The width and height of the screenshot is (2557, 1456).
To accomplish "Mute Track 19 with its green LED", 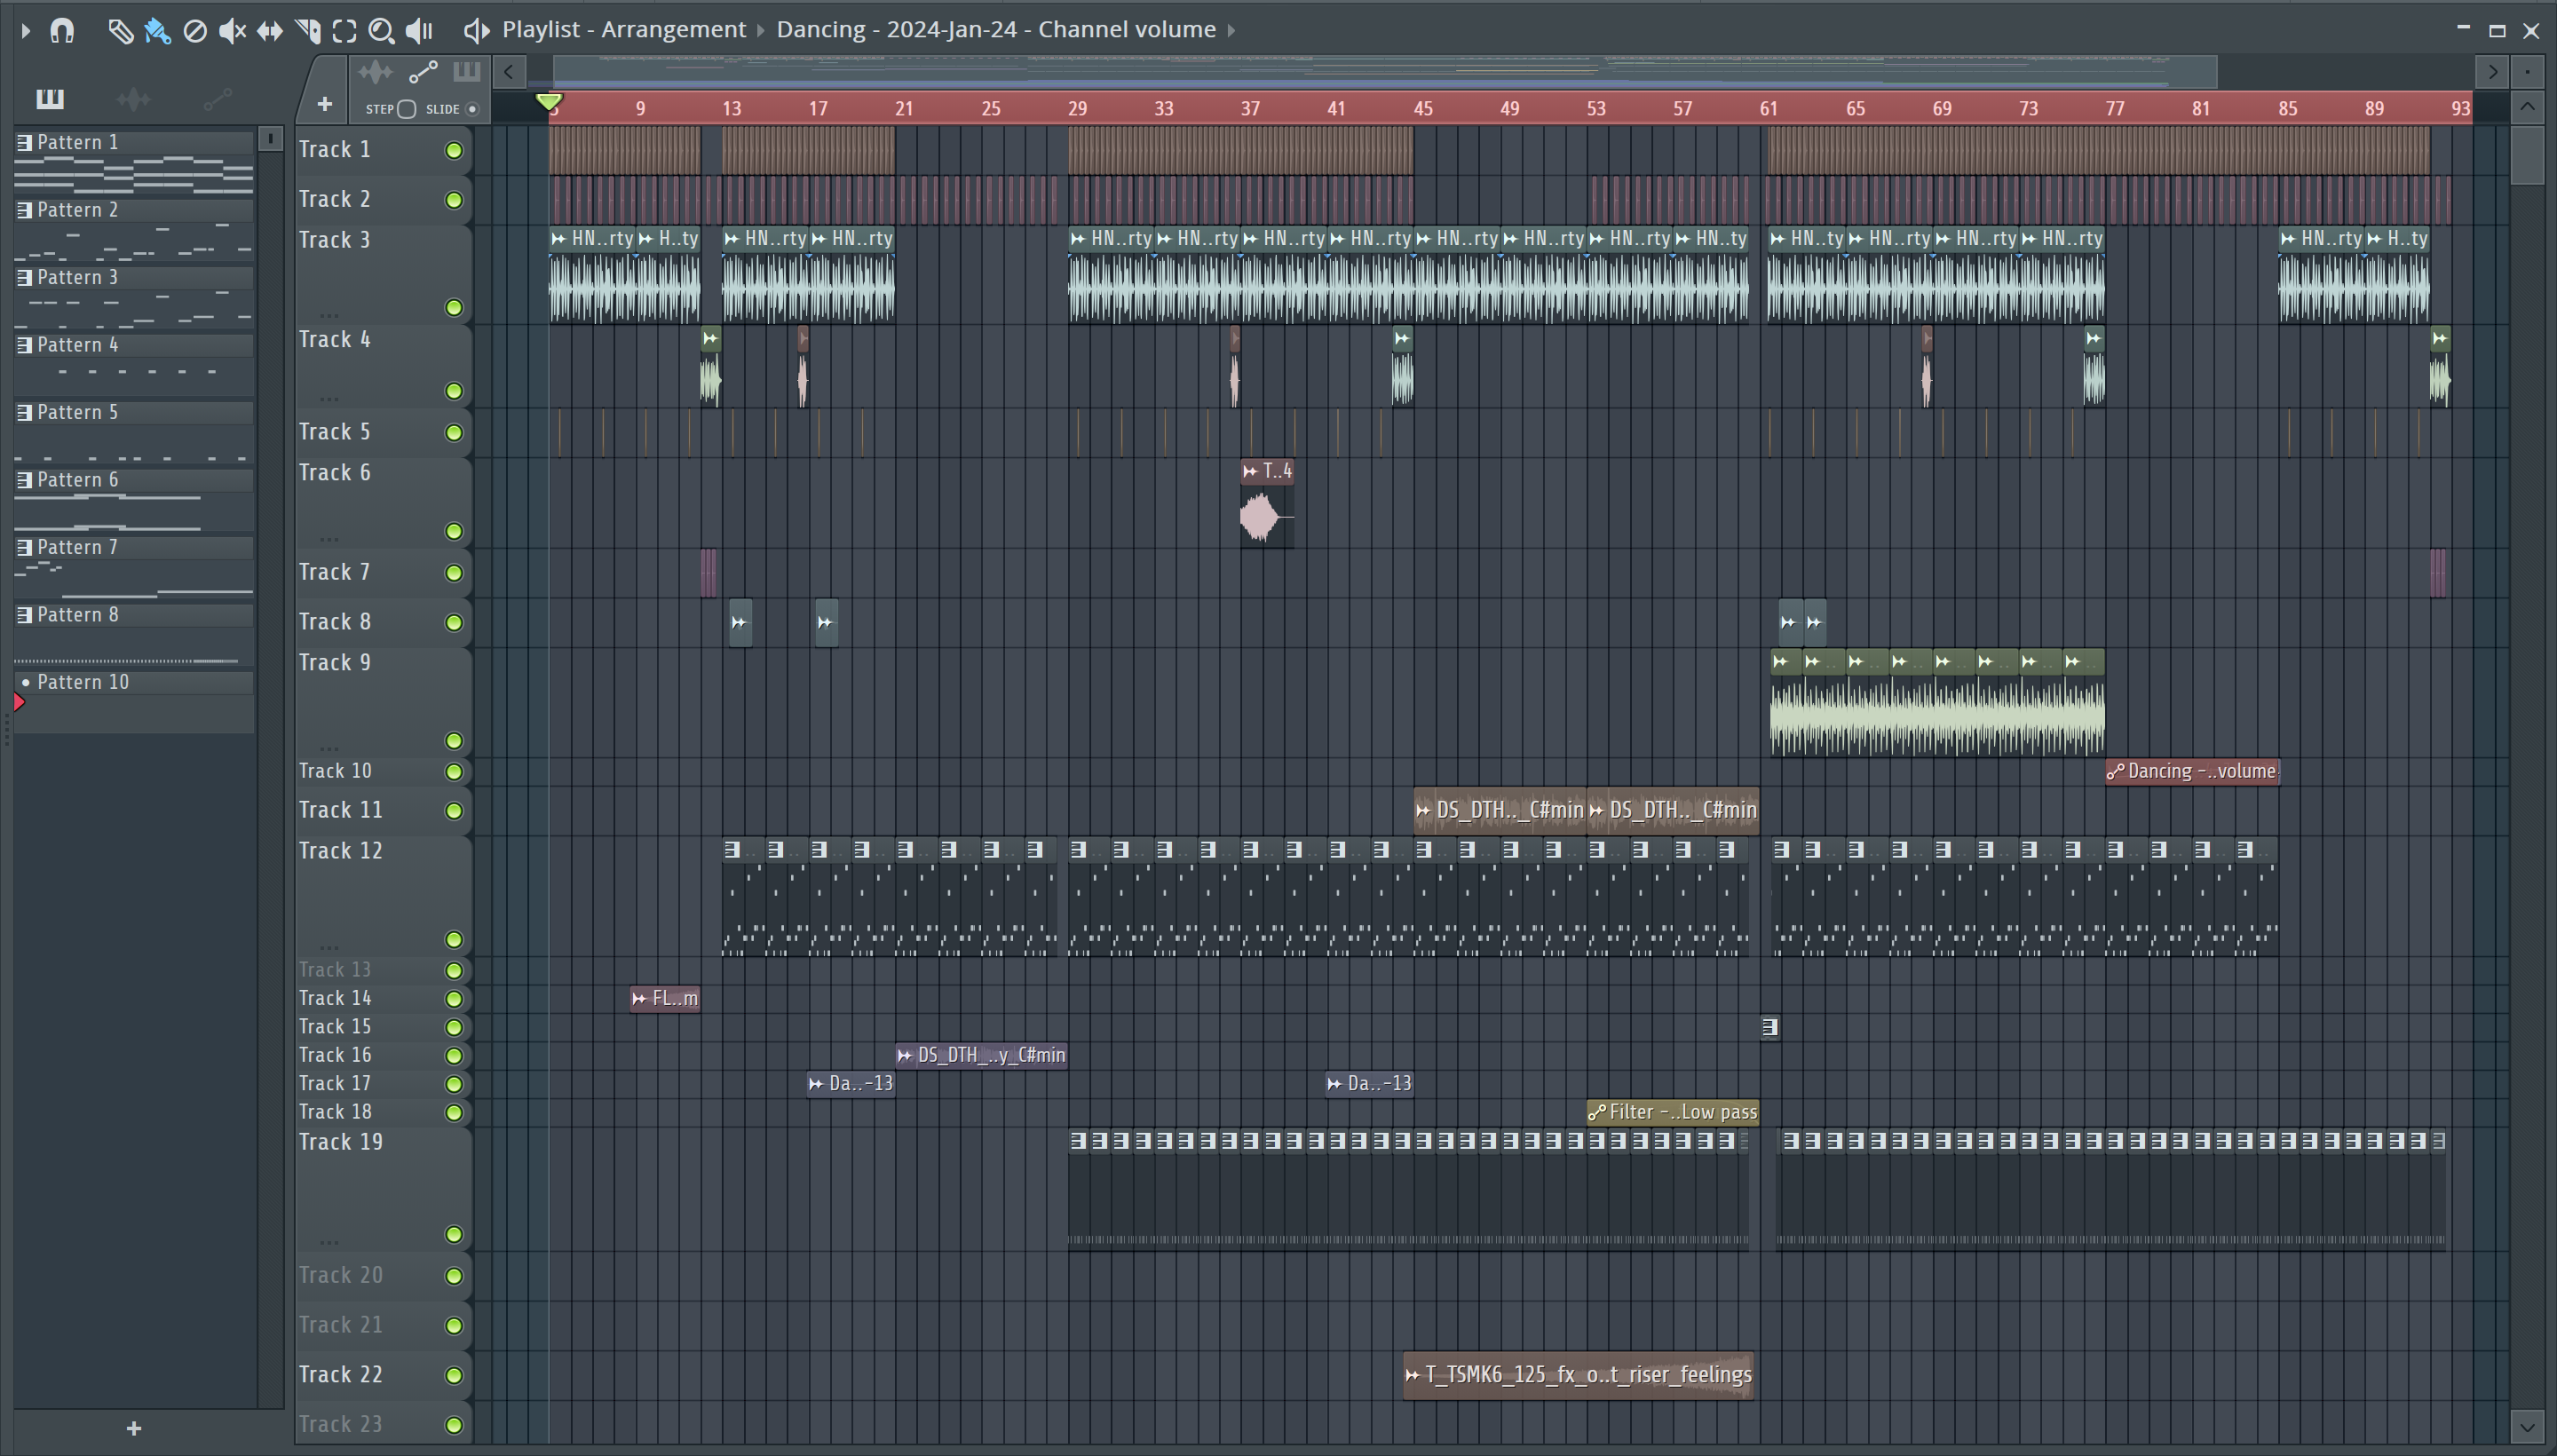I will [x=454, y=1235].
